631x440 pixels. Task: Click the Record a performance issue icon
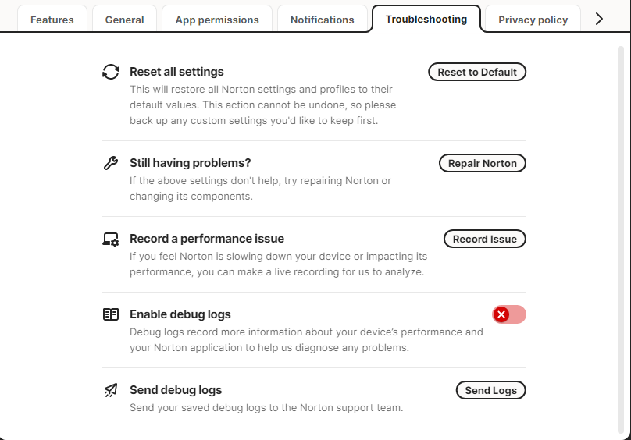111,239
